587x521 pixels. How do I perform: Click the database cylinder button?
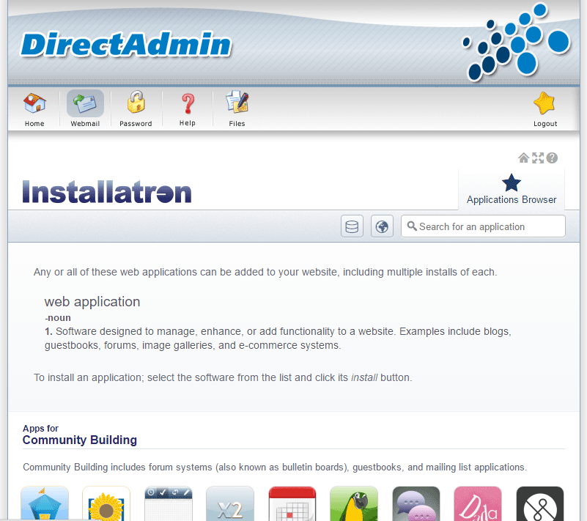(x=352, y=226)
